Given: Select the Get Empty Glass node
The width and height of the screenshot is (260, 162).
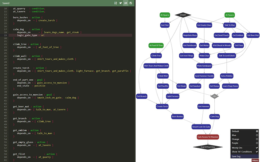Looking at the screenshot, I should coord(204,25).
